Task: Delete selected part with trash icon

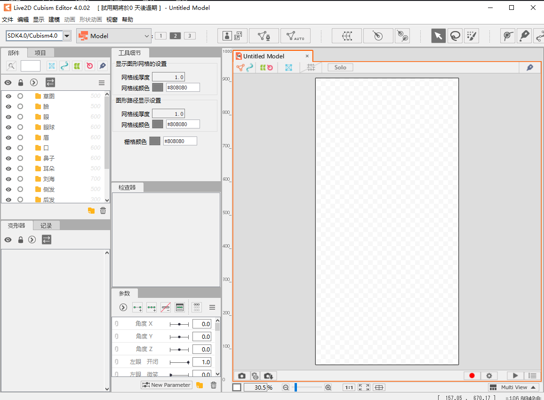Action: [x=103, y=210]
